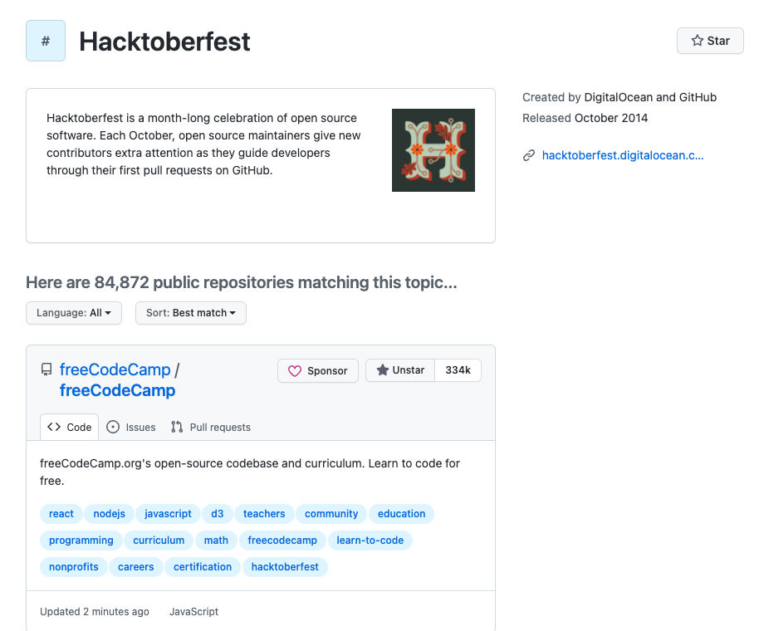
Task: Select the hacktoberfest topic tag
Action: tap(285, 567)
